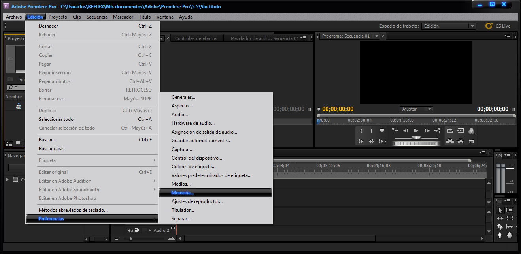
Task: Open workspace dropdown showing Edición
Action: tap(448, 26)
